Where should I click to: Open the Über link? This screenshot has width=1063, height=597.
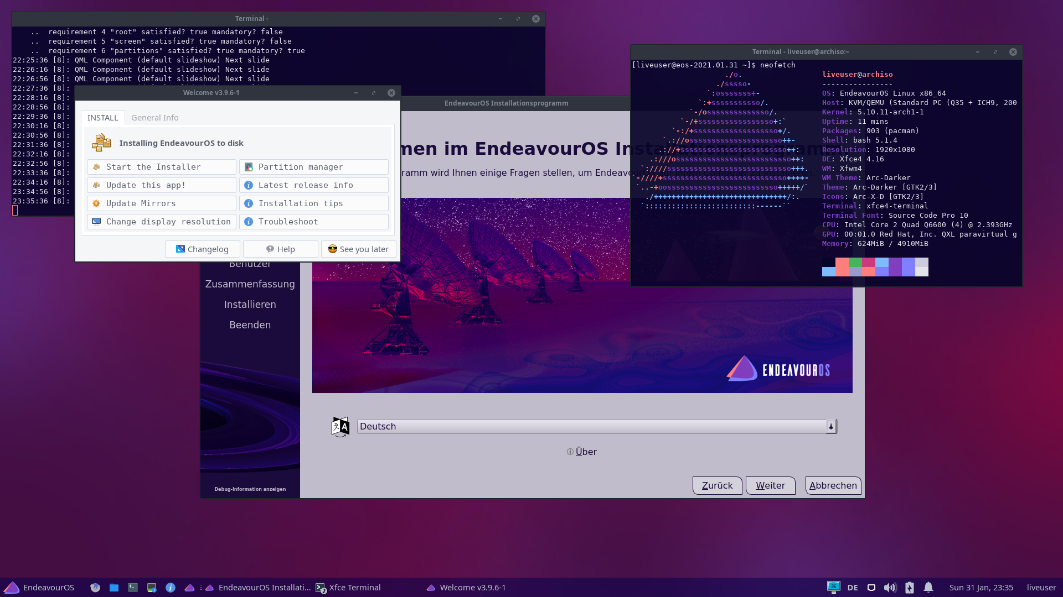(x=585, y=452)
